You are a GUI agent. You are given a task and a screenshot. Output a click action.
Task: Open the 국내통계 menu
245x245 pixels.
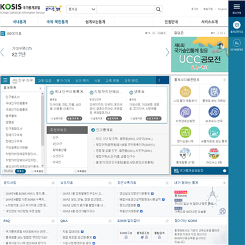(x=19, y=22)
